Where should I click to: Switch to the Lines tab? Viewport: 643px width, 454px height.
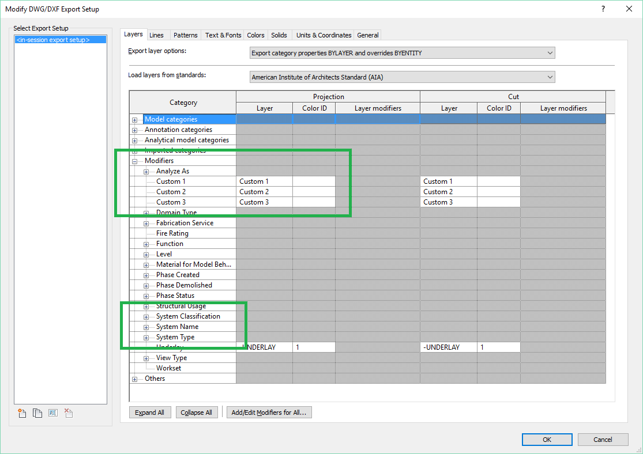(157, 35)
